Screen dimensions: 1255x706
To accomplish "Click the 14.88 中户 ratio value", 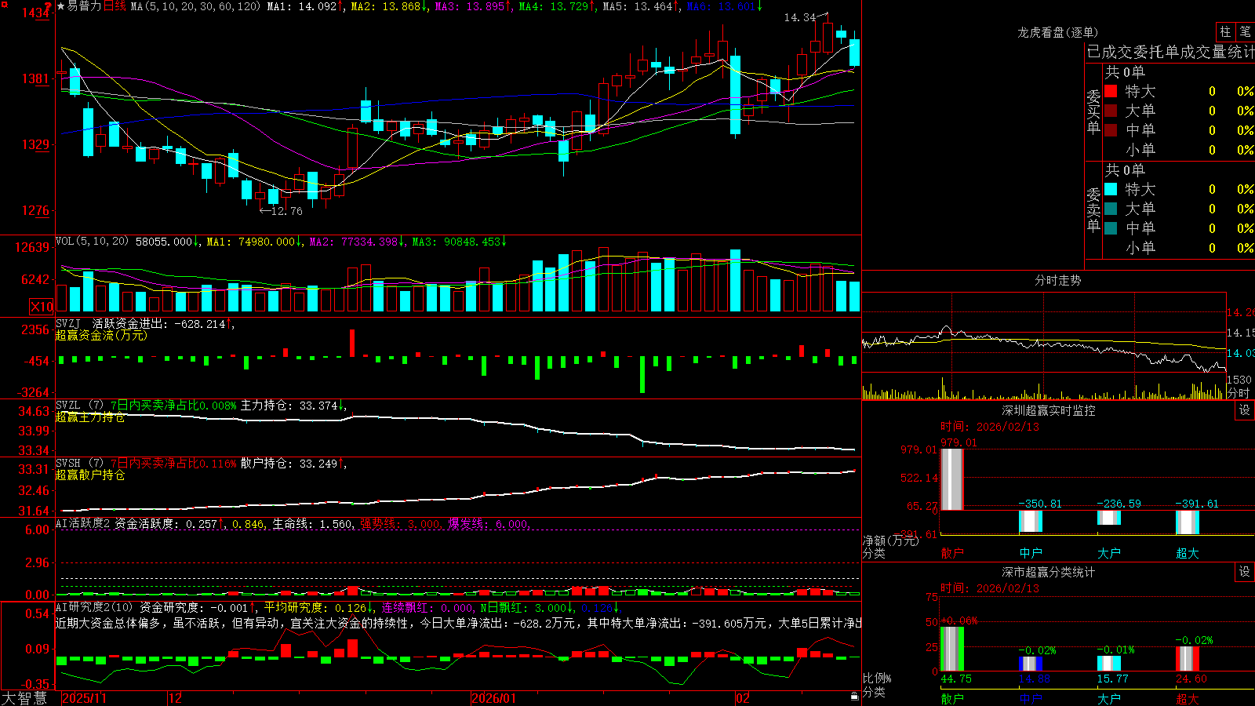I will click(x=1035, y=679).
